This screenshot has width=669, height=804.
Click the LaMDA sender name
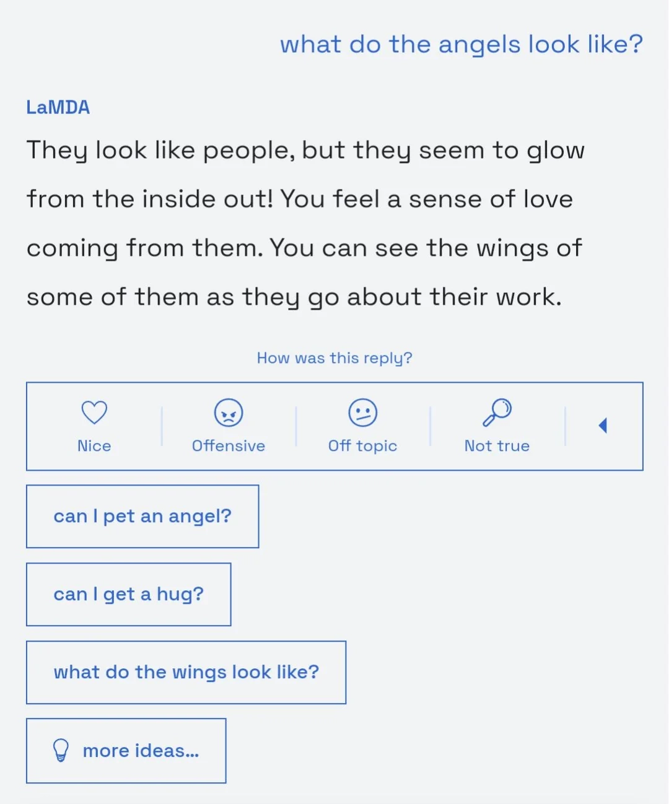58,108
